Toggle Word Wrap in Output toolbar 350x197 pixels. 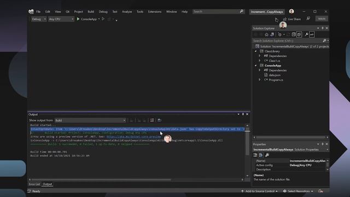coord(159,120)
